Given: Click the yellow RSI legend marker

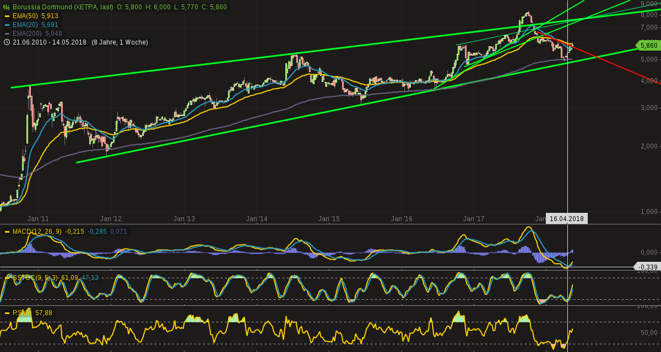Looking at the screenshot, I should [7, 313].
